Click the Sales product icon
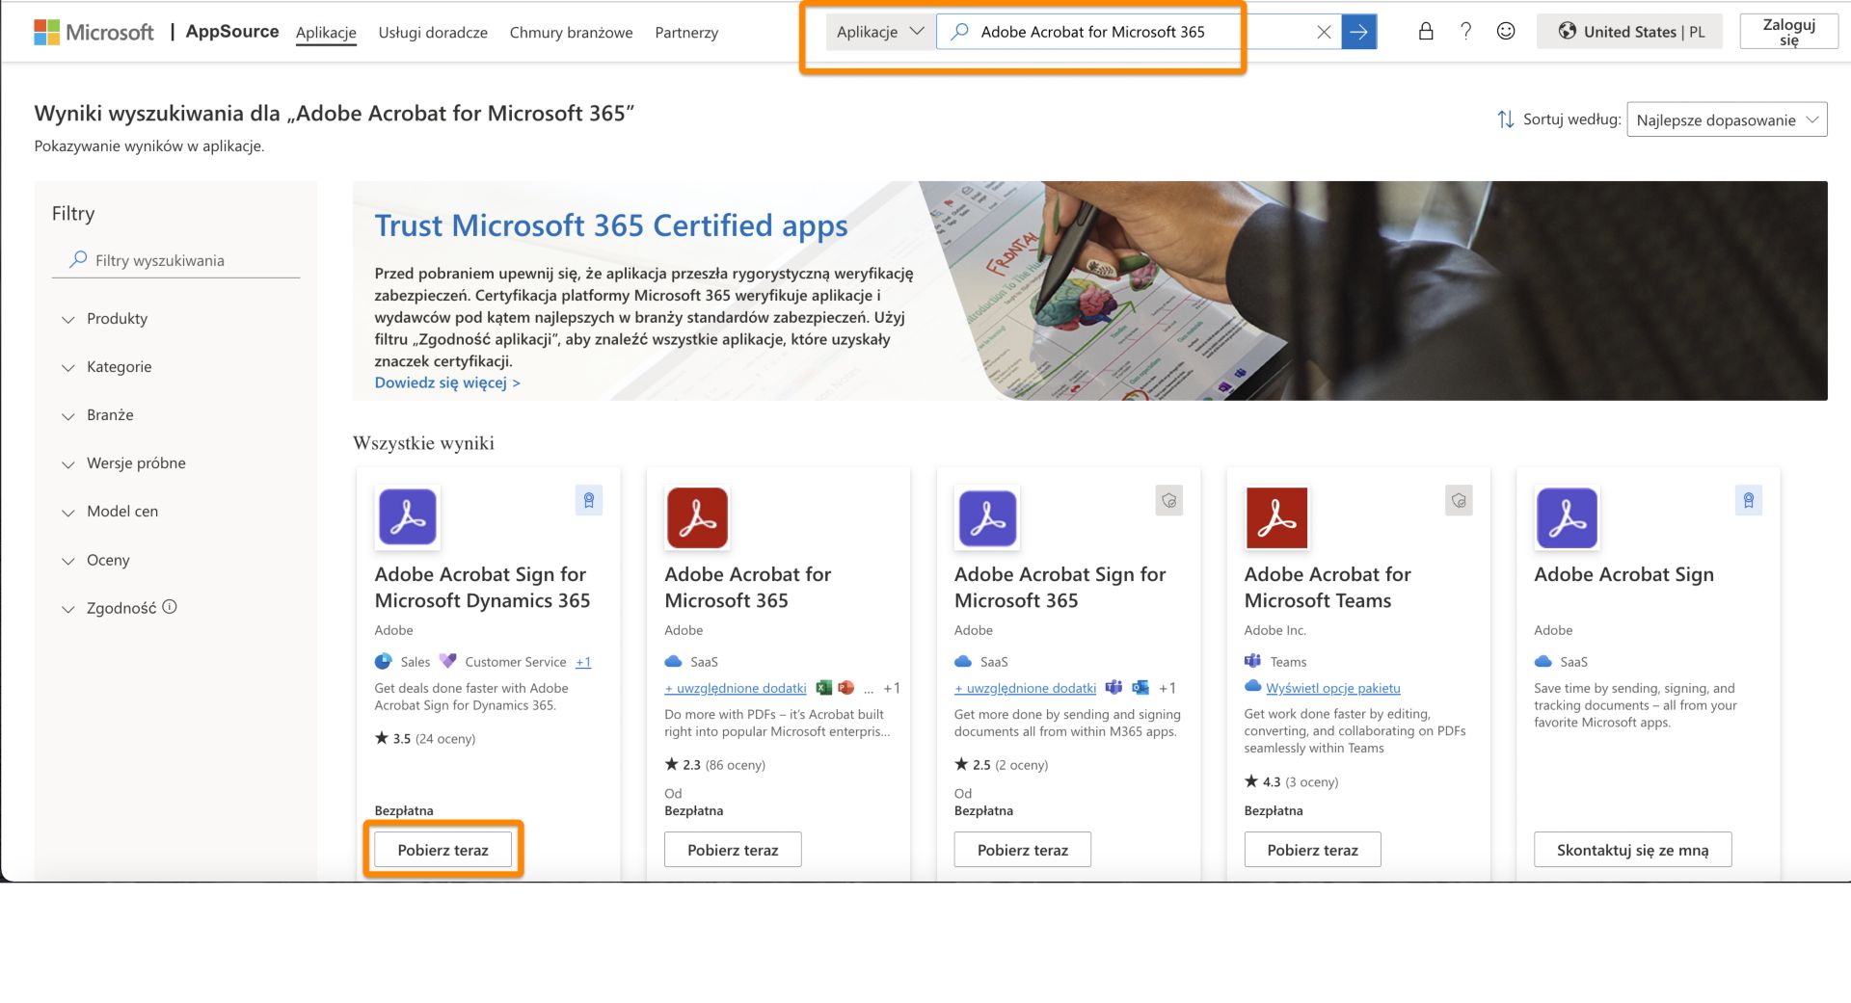Image resolution: width=1851 pixels, height=1003 pixels. point(383,661)
